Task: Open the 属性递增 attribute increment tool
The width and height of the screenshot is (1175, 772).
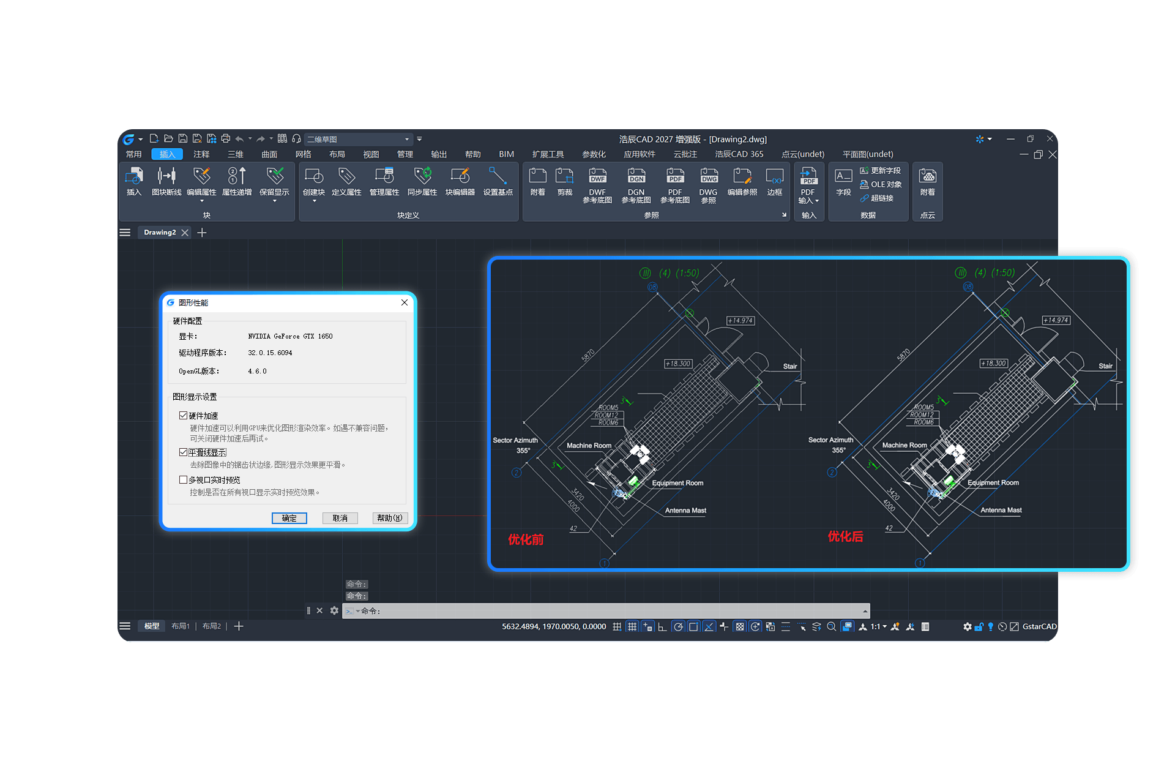Action: [237, 182]
